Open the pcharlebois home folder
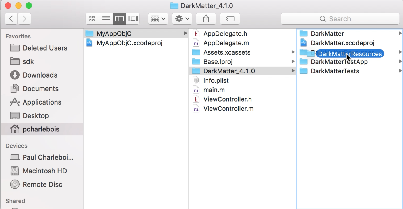The width and height of the screenshot is (403, 209). (x=41, y=129)
